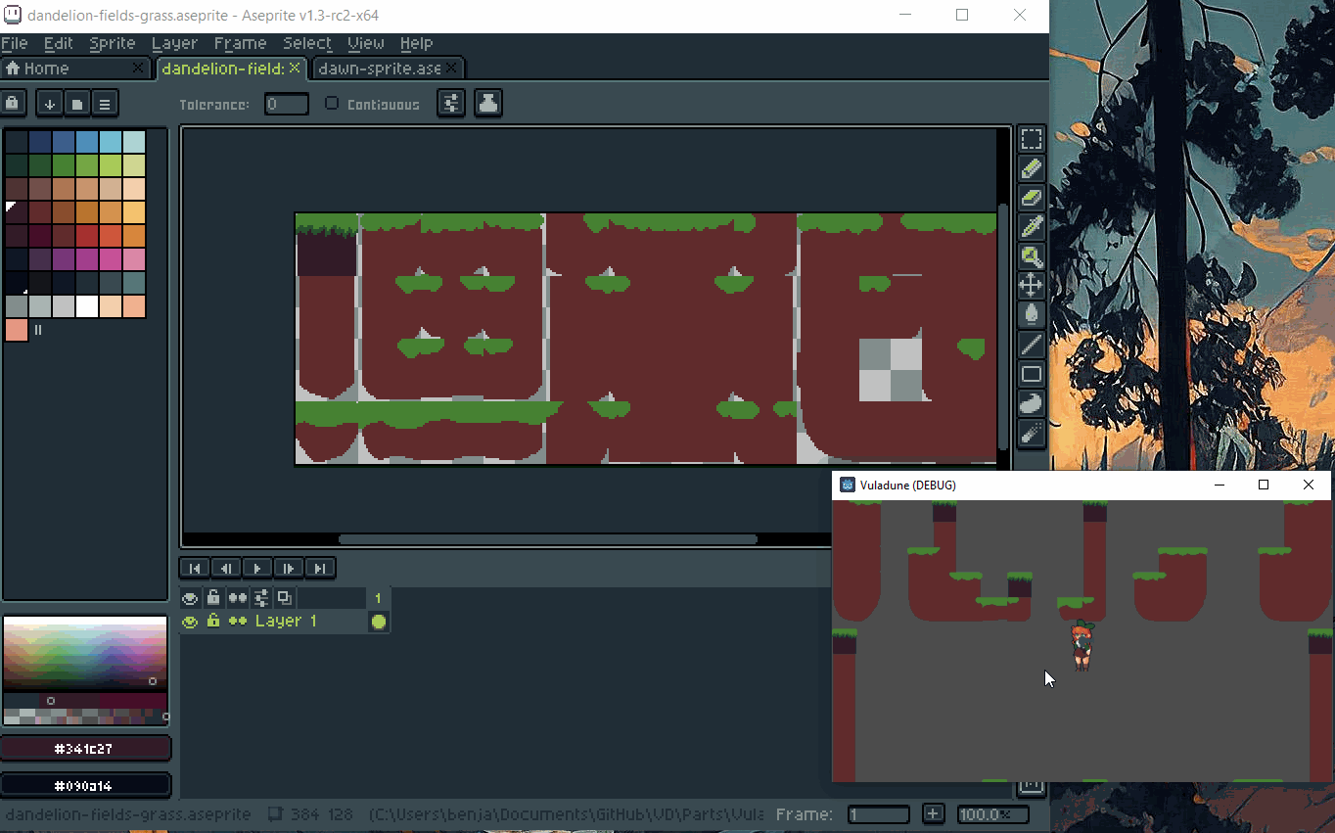Select the Rectangle shape tool
Image resolution: width=1335 pixels, height=833 pixels.
1031,374
